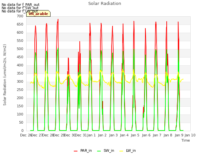The width and height of the screenshot is (210, 157).
Task: Click the Jan 9 x-axis tick label
Action: pos(179,135)
